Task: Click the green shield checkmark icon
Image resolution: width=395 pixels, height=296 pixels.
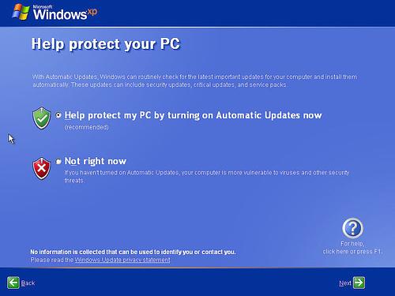Action: click(x=42, y=118)
